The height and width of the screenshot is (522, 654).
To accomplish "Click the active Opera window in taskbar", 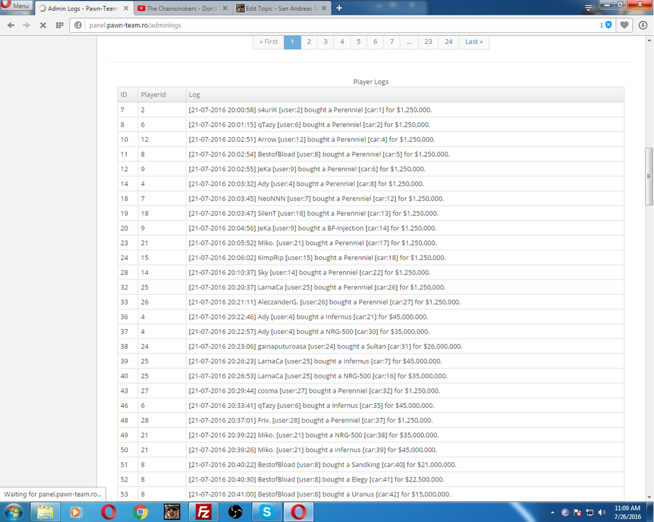I will click(298, 512).
